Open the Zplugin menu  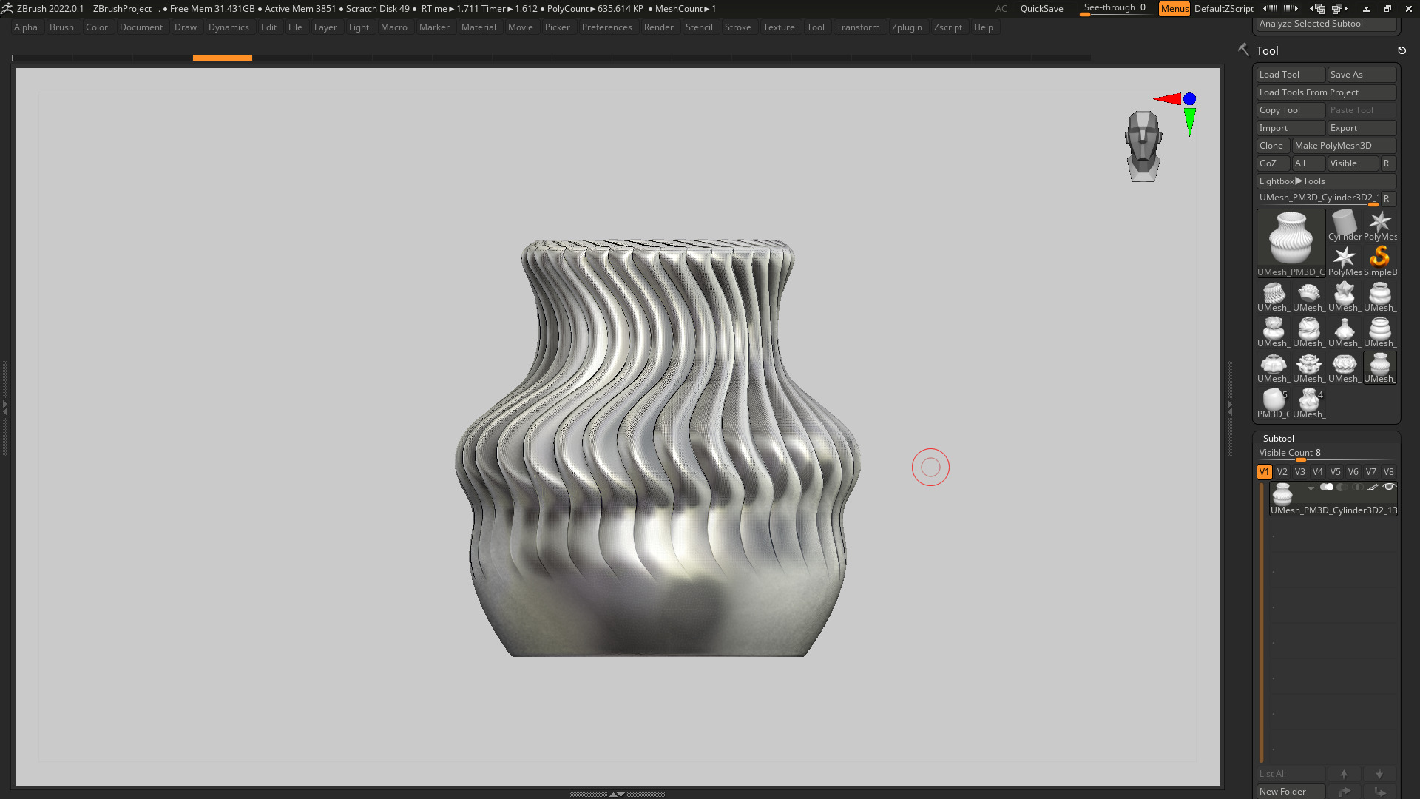point(907,27)
